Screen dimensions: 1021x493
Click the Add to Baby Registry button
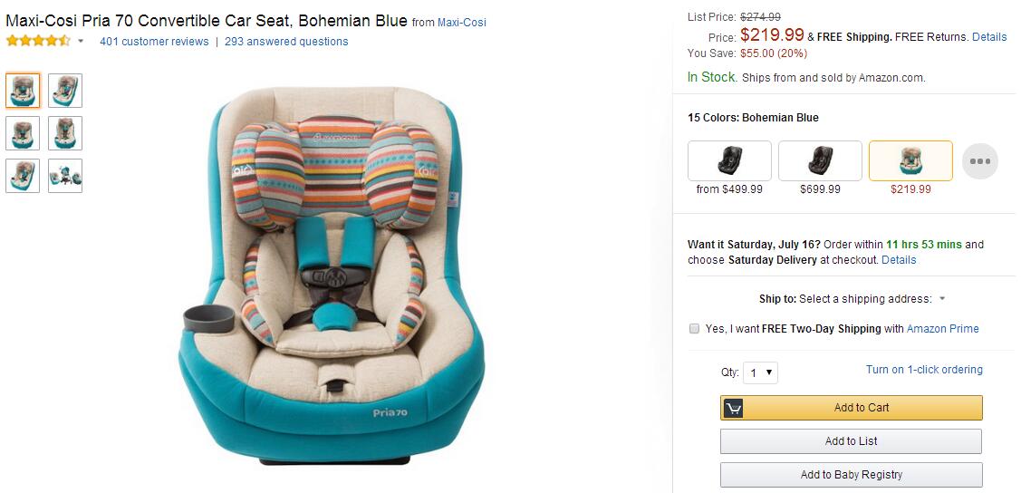pyautogui.click(x=851, y=475)
